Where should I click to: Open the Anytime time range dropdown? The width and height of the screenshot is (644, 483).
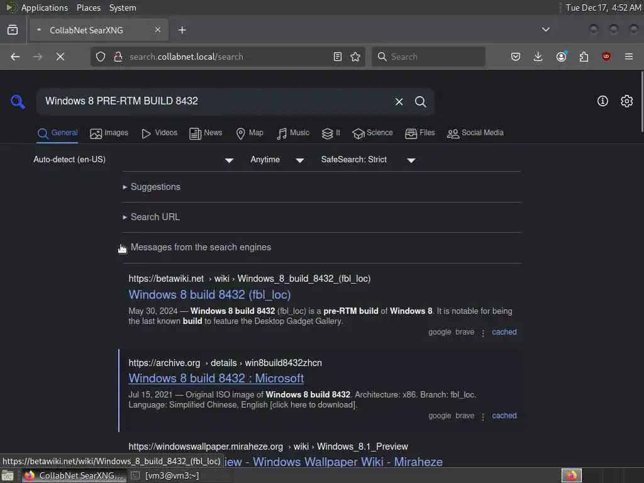277,160
